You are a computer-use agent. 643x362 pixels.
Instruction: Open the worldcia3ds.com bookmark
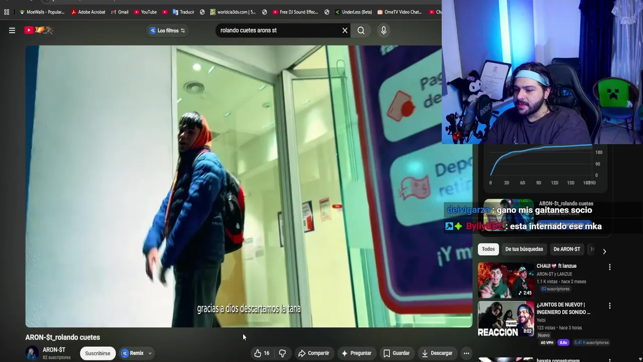(233, 12)
